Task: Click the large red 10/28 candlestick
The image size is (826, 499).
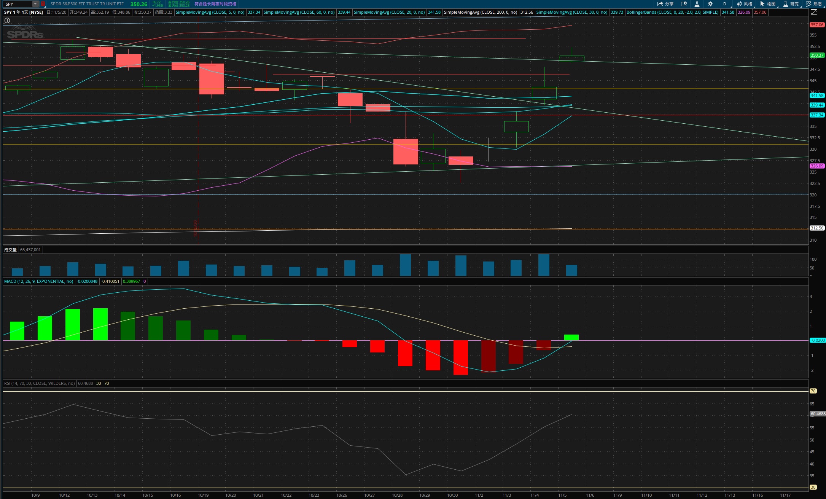Action: 406,151
